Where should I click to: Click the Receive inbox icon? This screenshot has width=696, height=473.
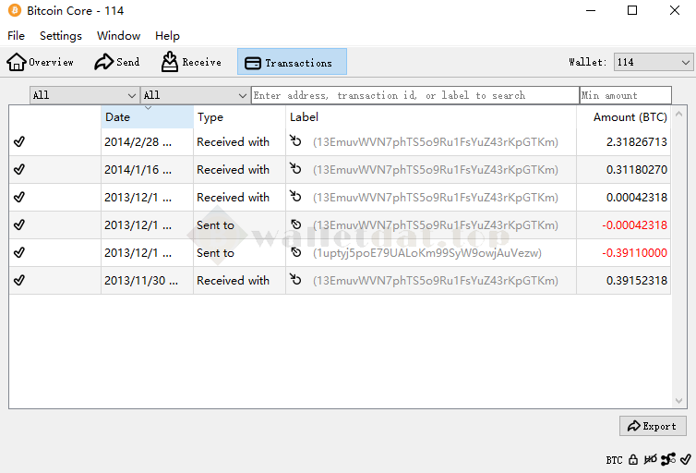point(170,62)
